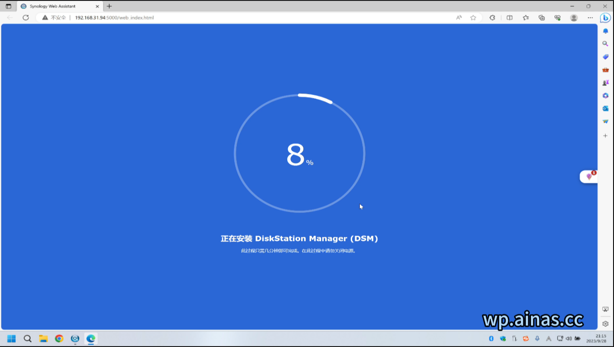Open Outlook from the Edge sidebar

(x=605, y=109)
